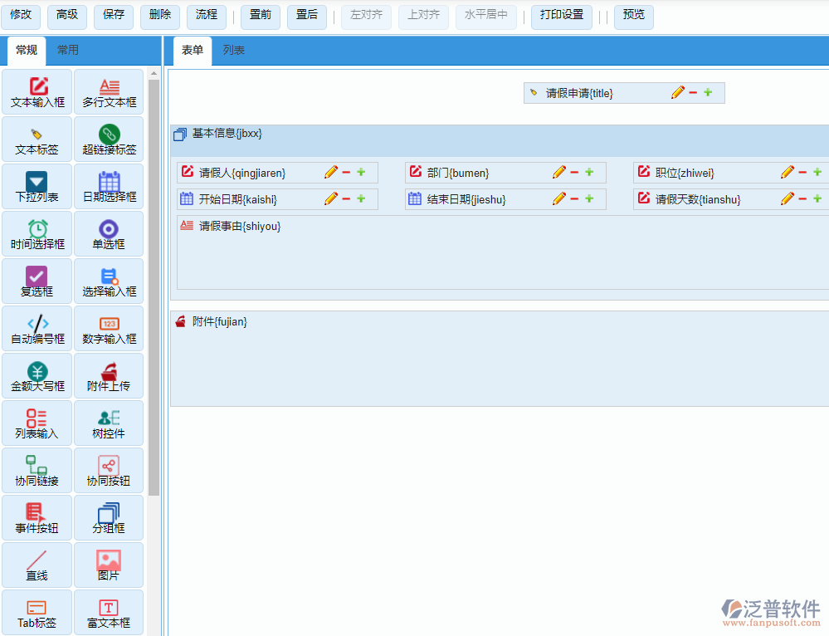Image resolution: width=829 pixels, height=636 pixels.
Task: Select the 超链接标签 hyperlink label widget
Action: pyautogui.click(x=109, y=139)
